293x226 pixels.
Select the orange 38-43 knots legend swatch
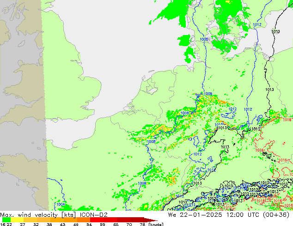click(57, 220)
